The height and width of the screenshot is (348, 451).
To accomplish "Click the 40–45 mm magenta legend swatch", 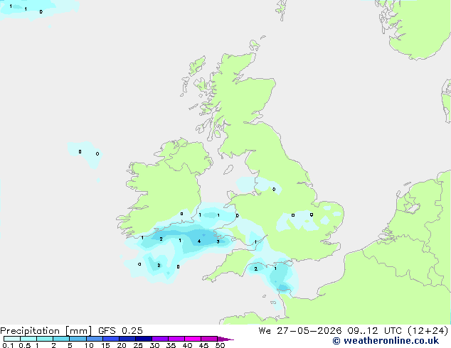I will point(193,339).
